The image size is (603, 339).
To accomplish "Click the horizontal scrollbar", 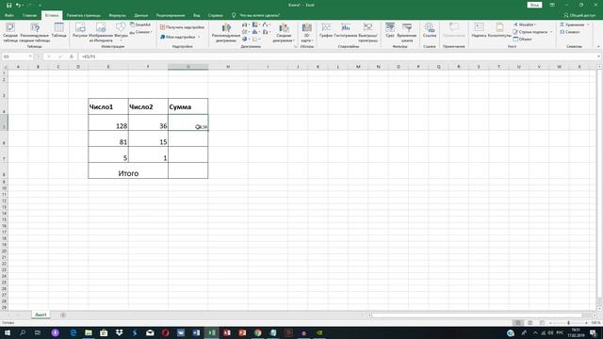I will coord(477,315).
